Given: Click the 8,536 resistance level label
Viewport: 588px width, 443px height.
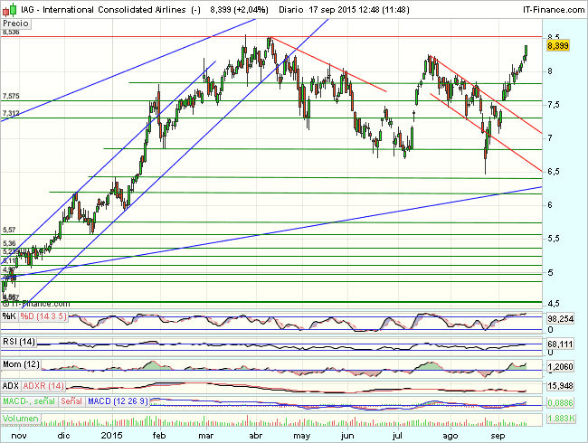Looking at the screenshot, I should [x=11, y=33].
